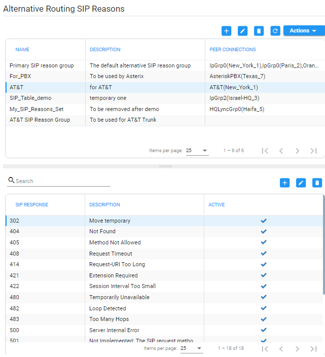The image size is (325, 357).
Task: Add a new SIP reason group
Action: coord(227,31)
